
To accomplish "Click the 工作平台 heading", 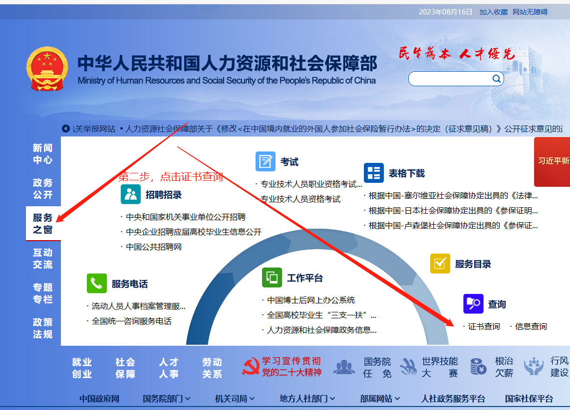I will [305, 278].
